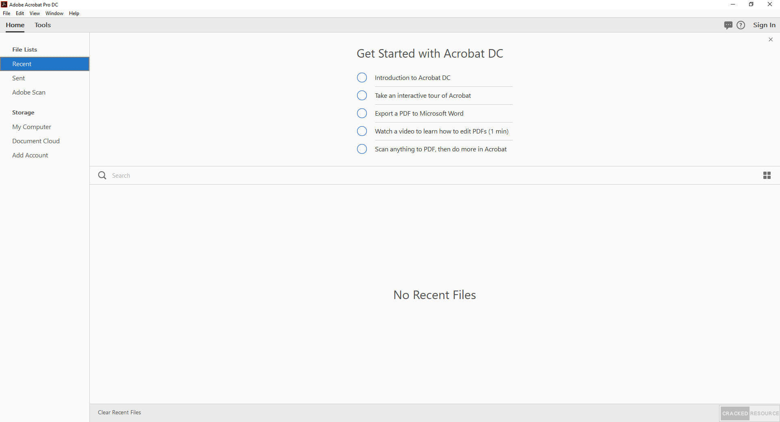Open the File menu
The width and height of the screenshot is (780, 422).
click(6, 13)
